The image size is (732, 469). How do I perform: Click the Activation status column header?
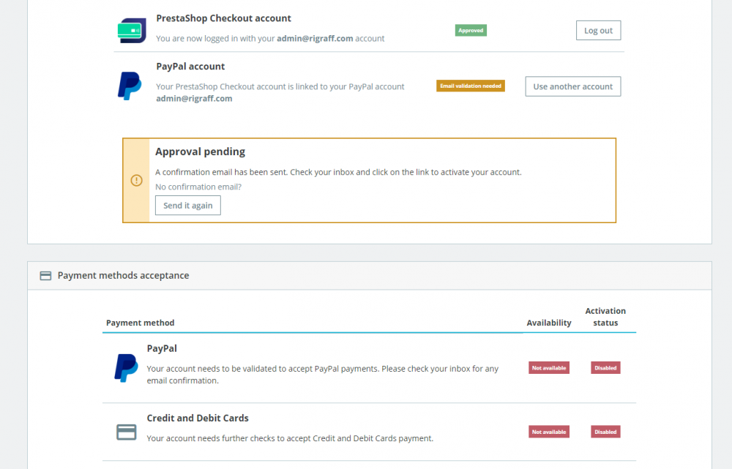pyautogui.click(x=605, y=317)
